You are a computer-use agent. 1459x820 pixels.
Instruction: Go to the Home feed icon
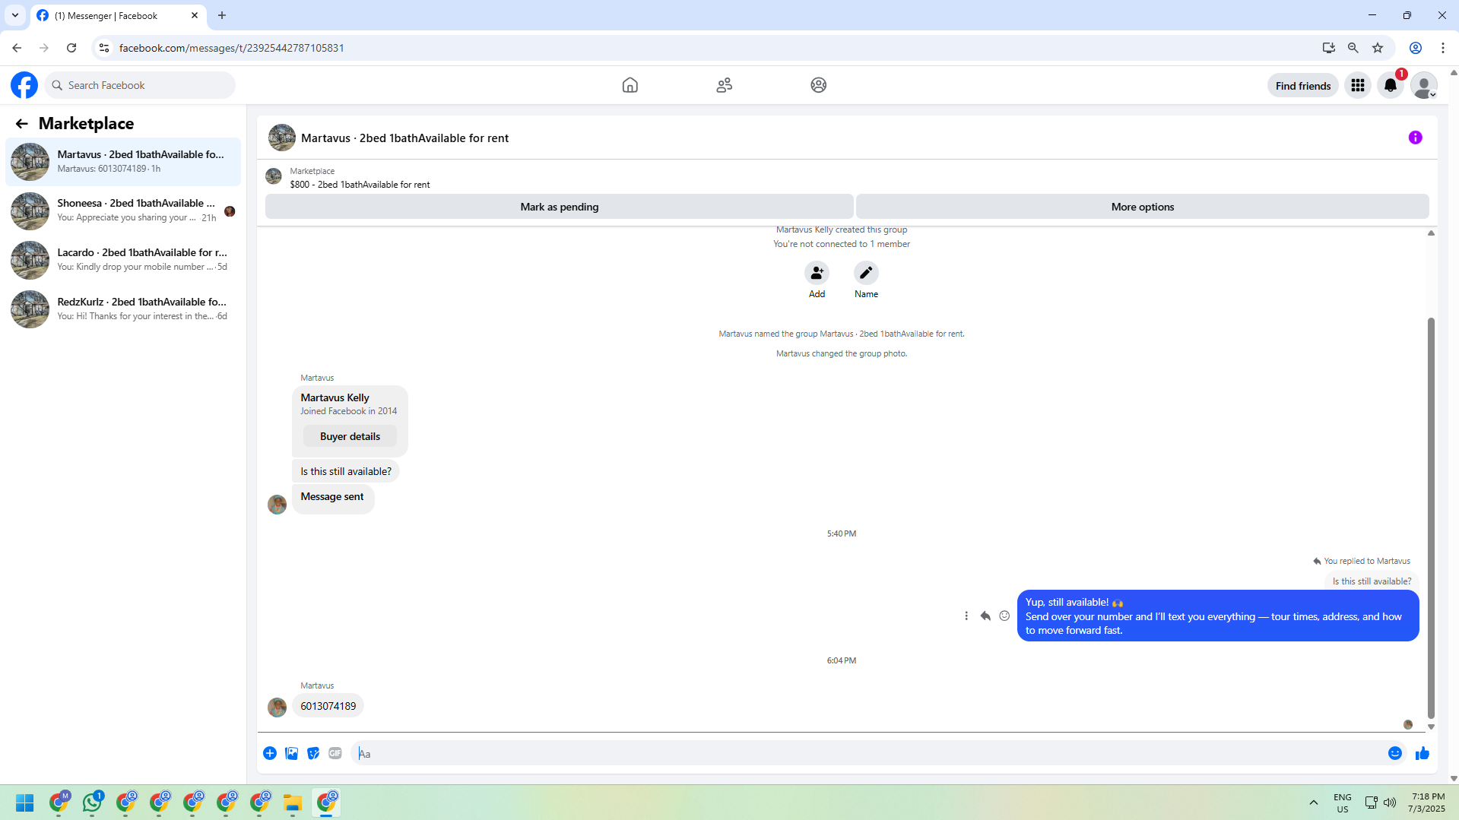(x=630, y=85)
